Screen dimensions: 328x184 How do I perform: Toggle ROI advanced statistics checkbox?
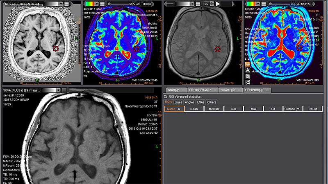(x=166, y=96)
